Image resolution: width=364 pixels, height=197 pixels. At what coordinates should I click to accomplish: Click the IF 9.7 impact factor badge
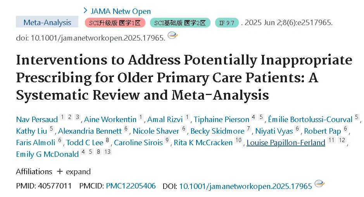tap(227, 23)
